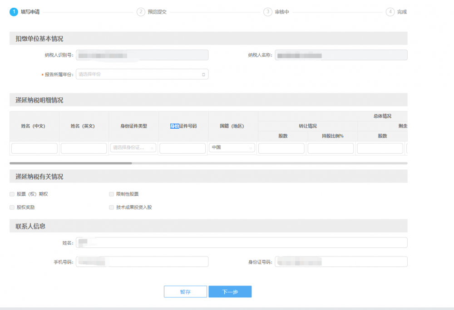The height and width of the screenshot is (310, 454).
Task: Click the horizontal table scrollbar
Action: [x=70, y=163]
